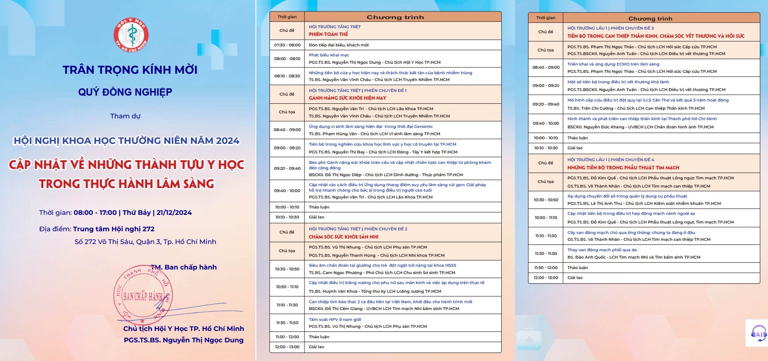
Task: Click 'Đón tiếp đại biểu, khách mời' row
Action: (x=339, y=45)
